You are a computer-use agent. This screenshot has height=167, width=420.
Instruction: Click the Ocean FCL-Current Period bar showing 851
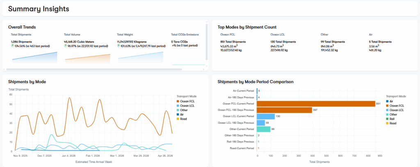[316, 104]
